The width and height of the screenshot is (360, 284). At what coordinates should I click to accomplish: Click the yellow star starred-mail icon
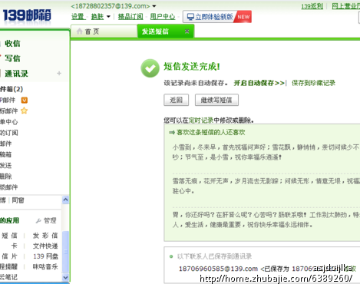click(x=24, y=111)
